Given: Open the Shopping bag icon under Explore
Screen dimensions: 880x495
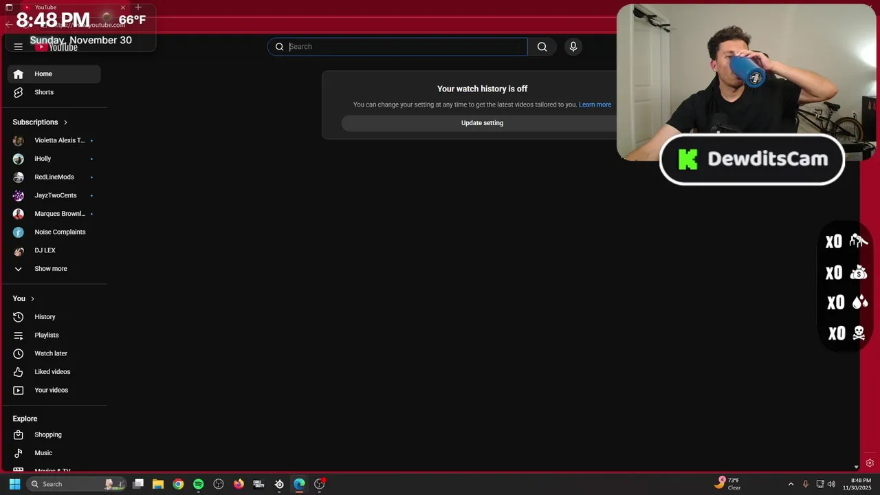Looking at the screenshot, I should 19,434.
